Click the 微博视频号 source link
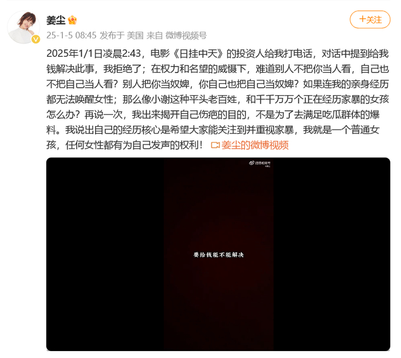This screenshot has width=401, height=358. tap(186, 36)
